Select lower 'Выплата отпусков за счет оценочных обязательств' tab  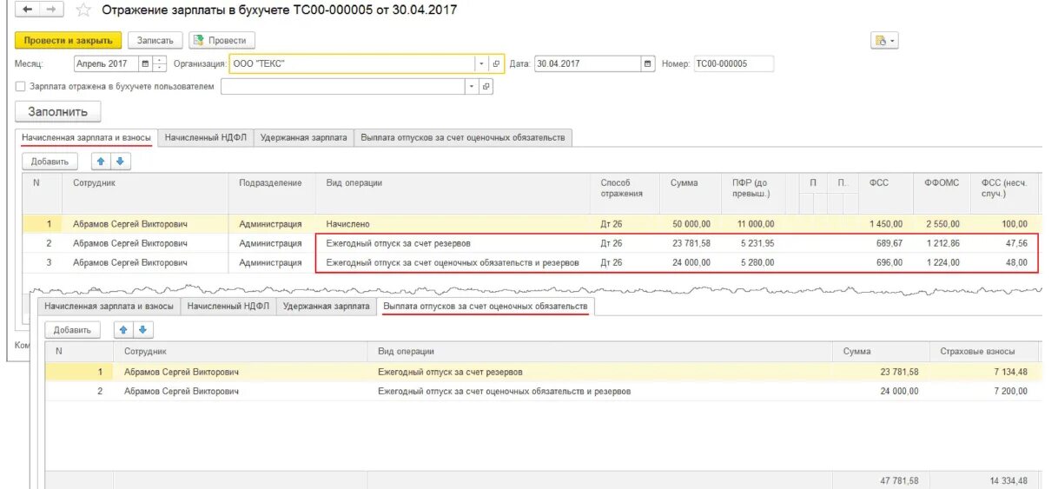486,306
